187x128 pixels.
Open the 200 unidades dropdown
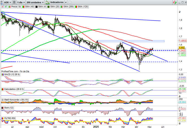coord(35,2)
